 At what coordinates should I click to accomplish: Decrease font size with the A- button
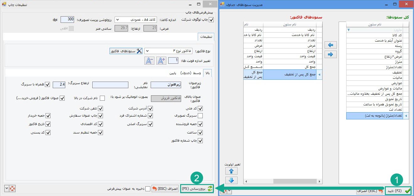[x=149, y=61]
